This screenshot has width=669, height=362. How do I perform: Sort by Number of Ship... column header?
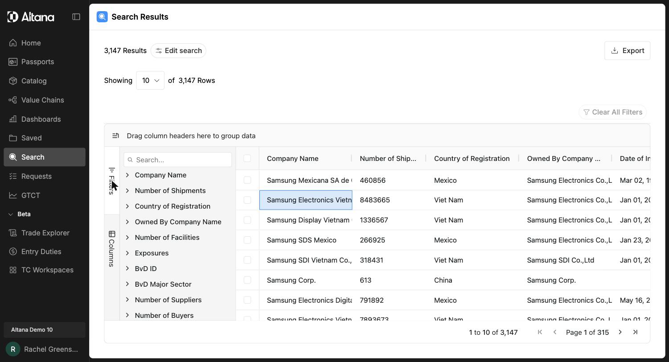coord(389,158)
